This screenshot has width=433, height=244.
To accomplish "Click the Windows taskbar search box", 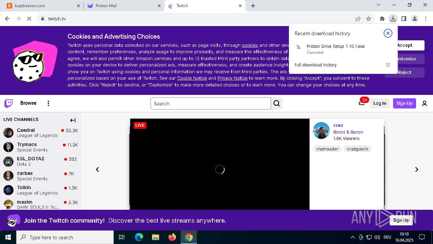I will tap(65, 237).
